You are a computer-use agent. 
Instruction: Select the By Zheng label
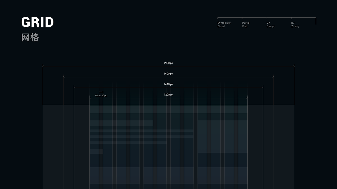(295, 24)
